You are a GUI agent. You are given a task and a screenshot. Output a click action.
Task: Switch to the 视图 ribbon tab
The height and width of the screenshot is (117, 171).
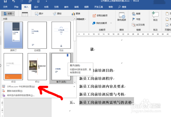coord(86,7)
